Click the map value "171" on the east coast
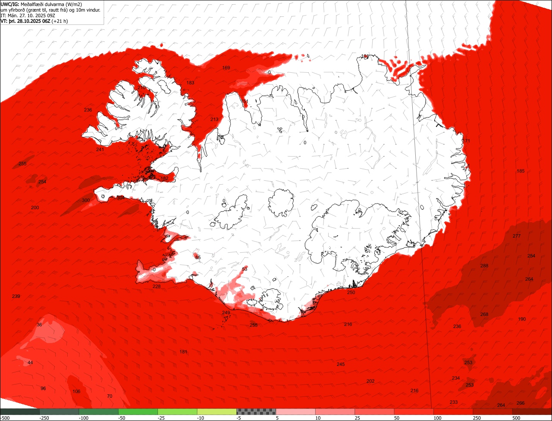Image resolution: width=552 pixels, height=421 pixels. (466, 141)
